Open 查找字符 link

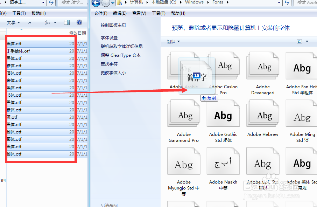click(x=109, y=64)
